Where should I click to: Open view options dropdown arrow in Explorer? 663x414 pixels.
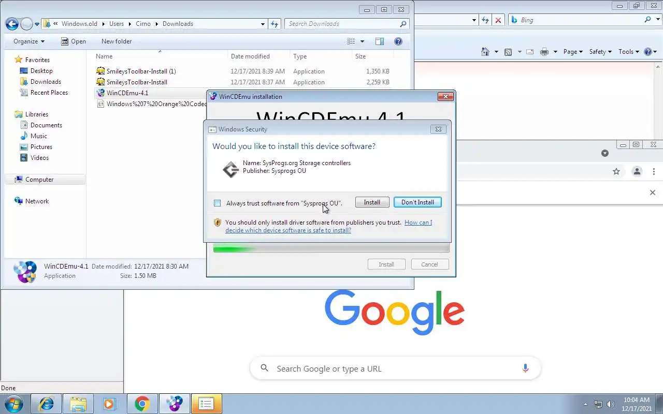pyautogui.click(x=362, y=41)
